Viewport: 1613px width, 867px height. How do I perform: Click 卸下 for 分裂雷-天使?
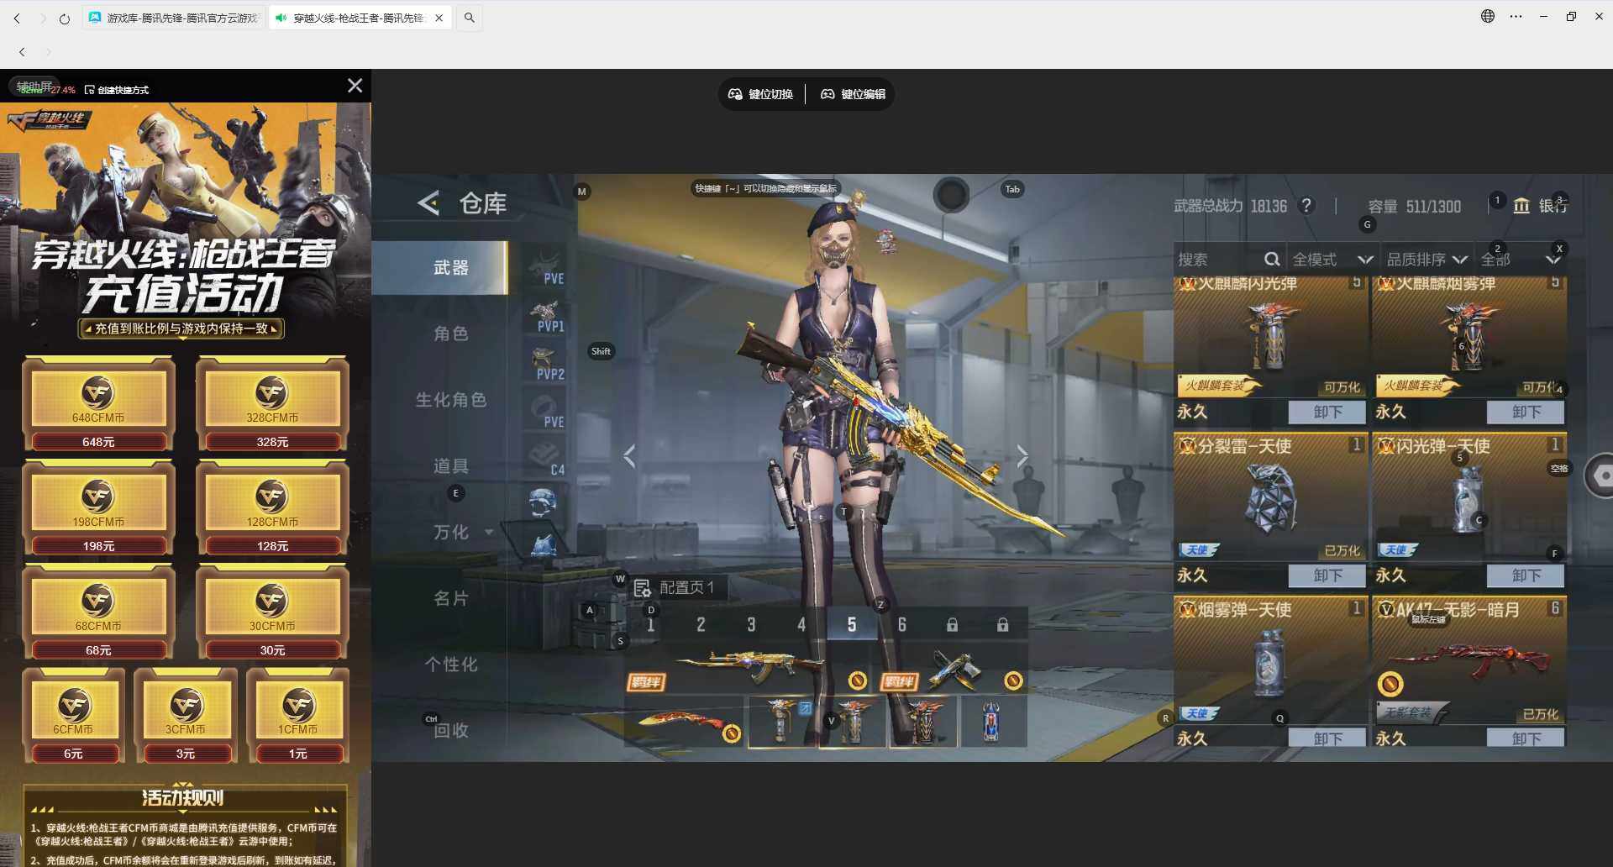[x=1327, y=575]
